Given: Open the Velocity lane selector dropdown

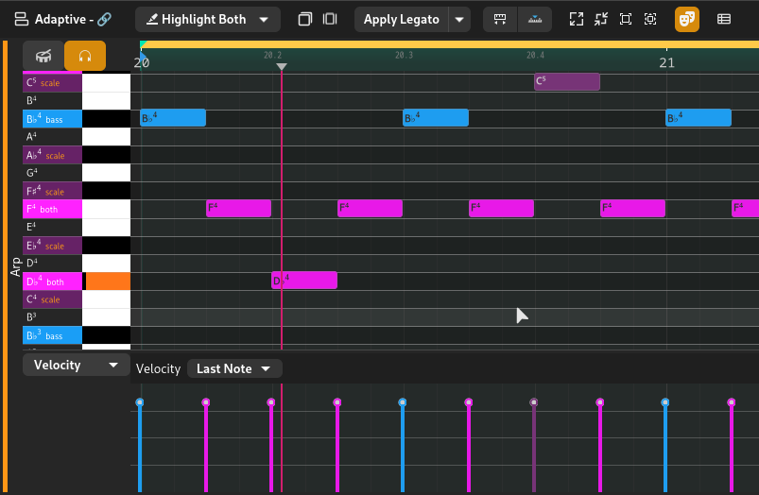Looking at the screenshot, I should [x=76, y=366].
